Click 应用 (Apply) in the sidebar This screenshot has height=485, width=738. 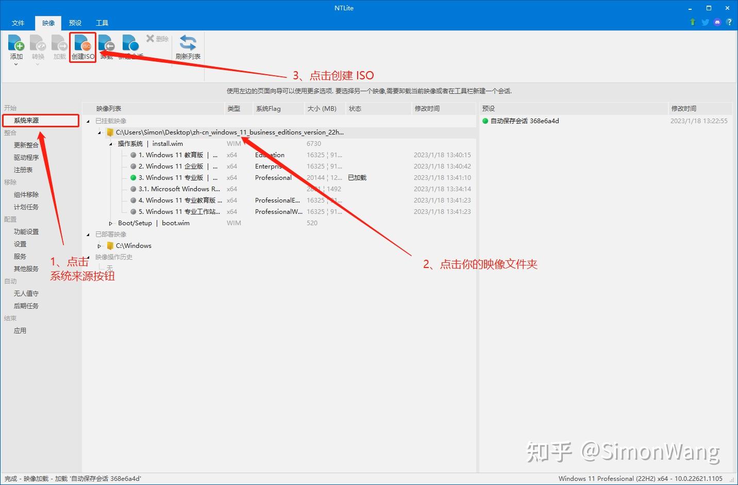(20, 330)
